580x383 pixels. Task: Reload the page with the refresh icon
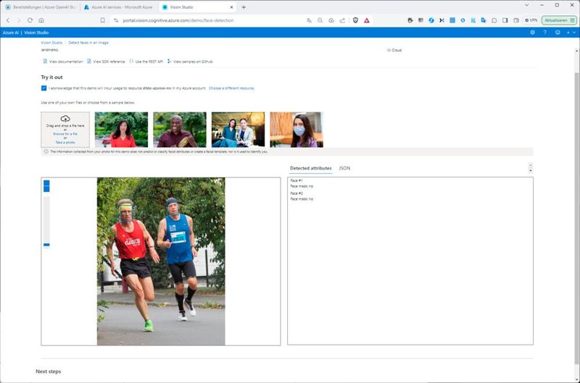click(30, 20)
